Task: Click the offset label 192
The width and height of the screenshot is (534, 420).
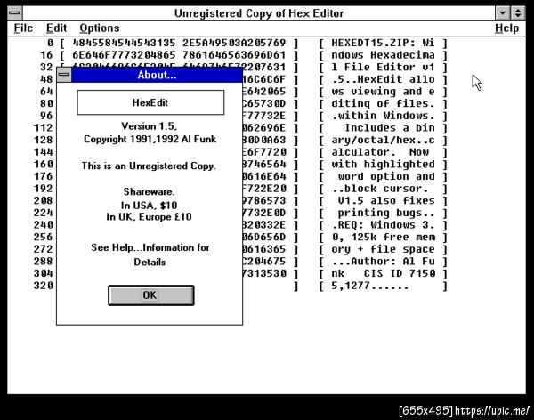Action: click(x=44, y=189)
